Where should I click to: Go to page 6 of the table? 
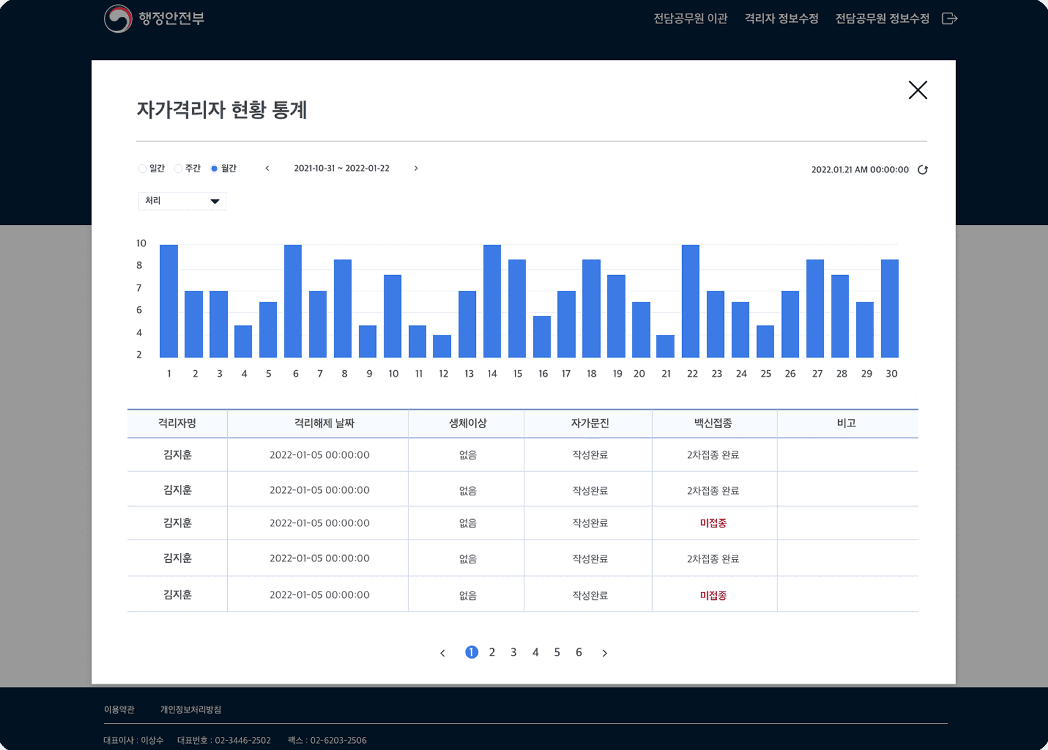pos(579,653)
